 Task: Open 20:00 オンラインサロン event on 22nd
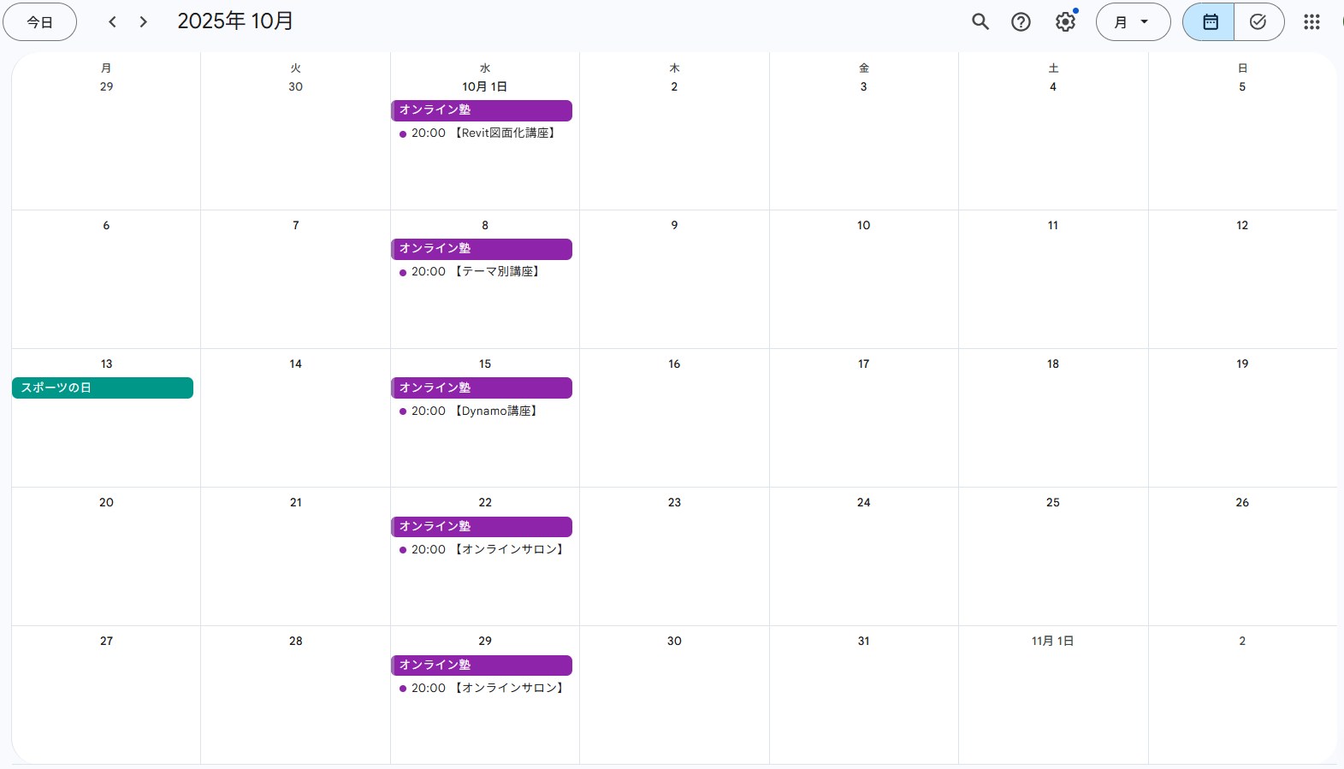[x=482, y=550]
